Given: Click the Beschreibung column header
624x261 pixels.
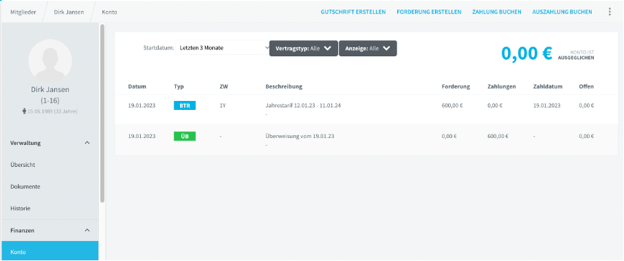Looking at the screenshot, I should coord(284,87).
